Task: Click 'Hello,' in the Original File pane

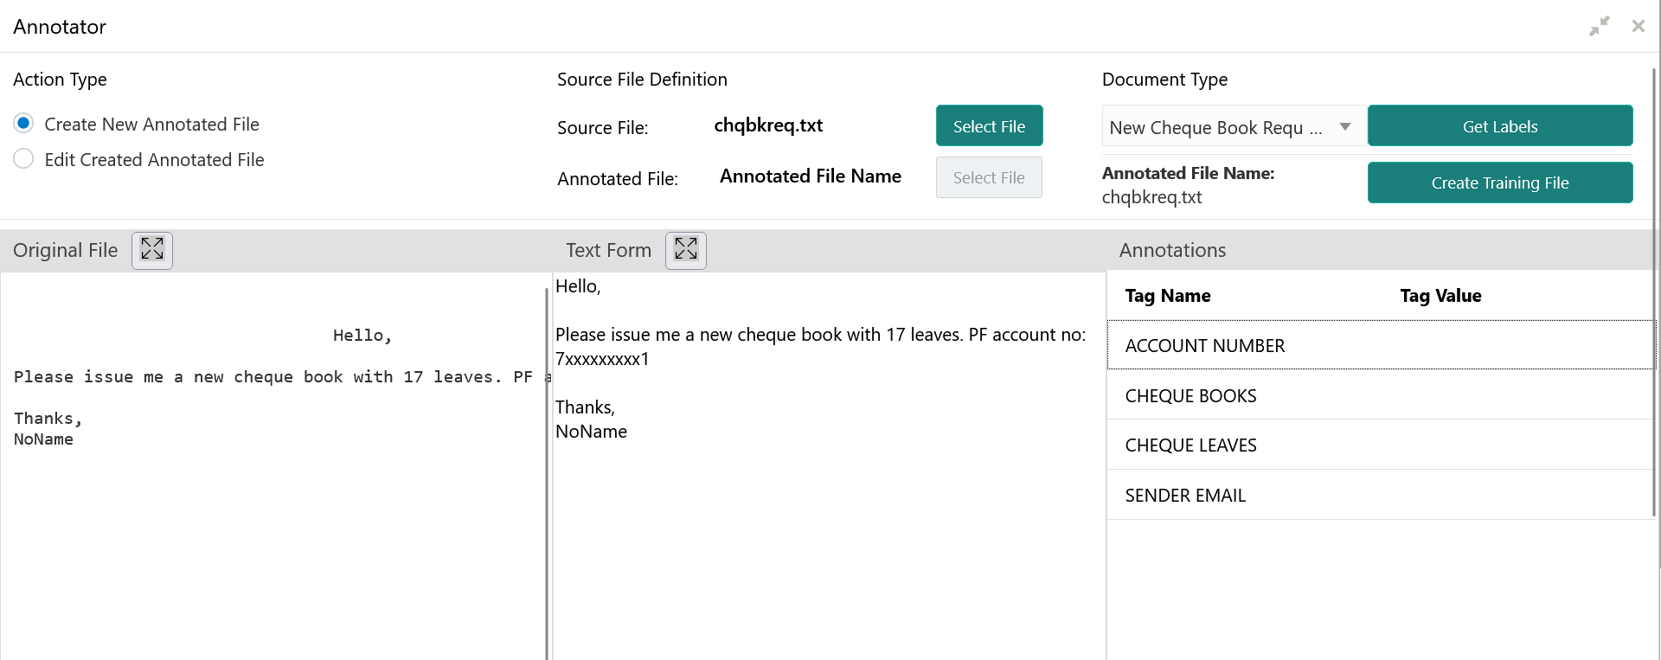Action: click(x=362, y=336)
